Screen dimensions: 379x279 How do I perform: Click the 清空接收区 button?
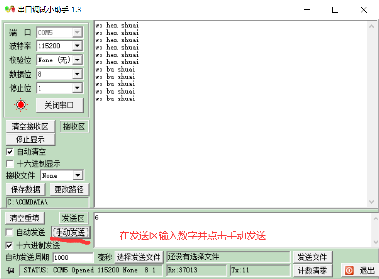pyautogui.click(x=30, y=126)
